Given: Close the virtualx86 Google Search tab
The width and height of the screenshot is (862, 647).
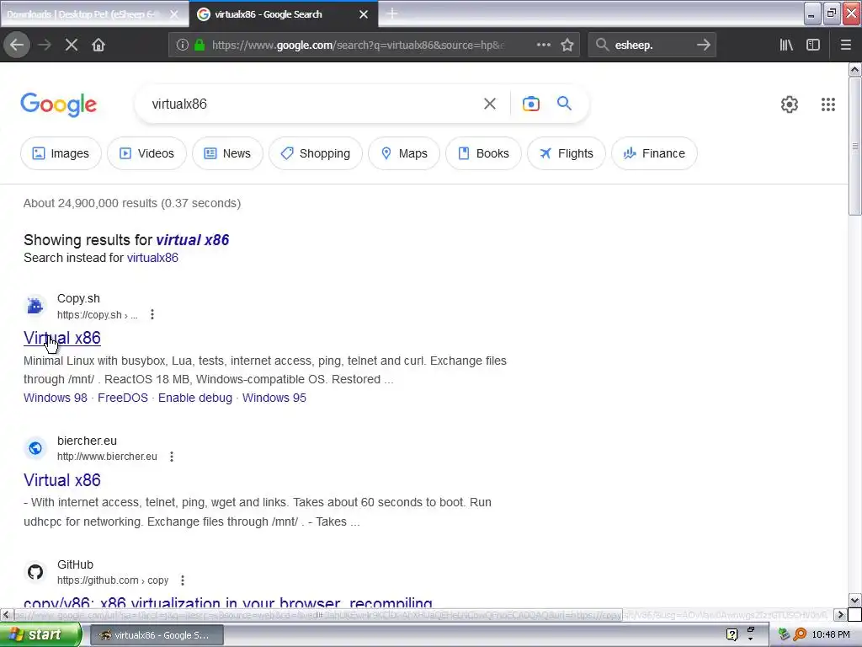Looking at the screenshot, I should click(364, 14).
